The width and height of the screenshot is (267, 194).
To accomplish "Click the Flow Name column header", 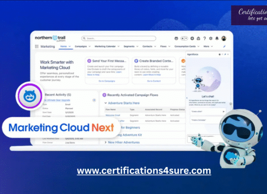I will [110, 110].
